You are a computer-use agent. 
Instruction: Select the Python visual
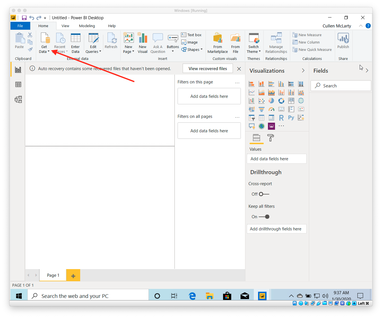(291, 118)
